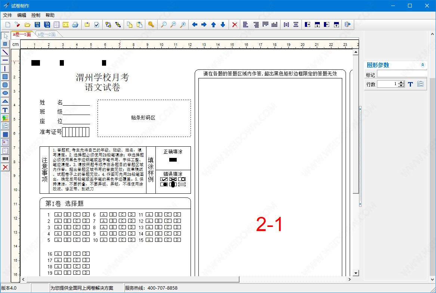The image size is (436, 293).
Task: Increase 行数 value with up spinner
Action: click(401, 82)
